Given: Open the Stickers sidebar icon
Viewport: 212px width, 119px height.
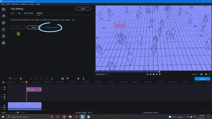Looking at the screenshot, I should pyautogui.click(x=4, y=36).
